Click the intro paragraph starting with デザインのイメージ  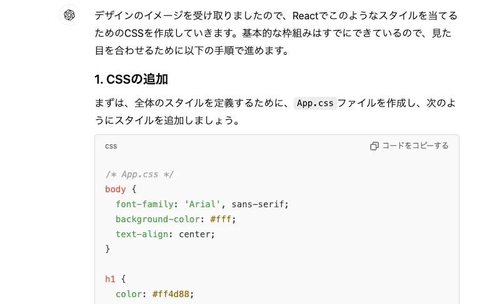pos(276,32)
